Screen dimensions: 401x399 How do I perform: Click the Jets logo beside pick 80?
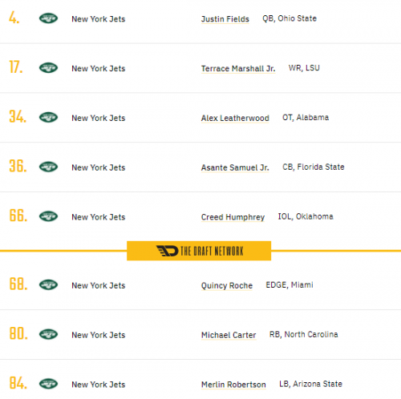[48, 334]
